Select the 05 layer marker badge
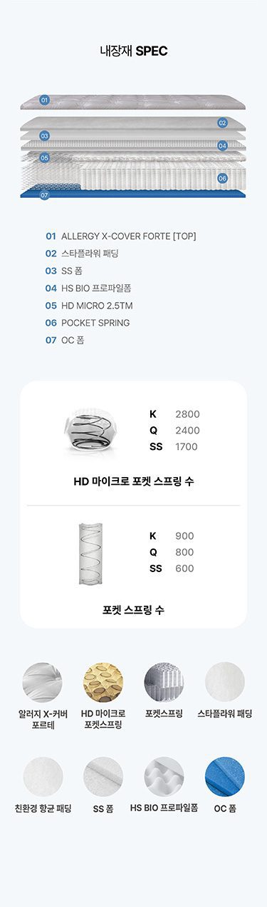The image size is (267, 907). [x=44, y=157]
